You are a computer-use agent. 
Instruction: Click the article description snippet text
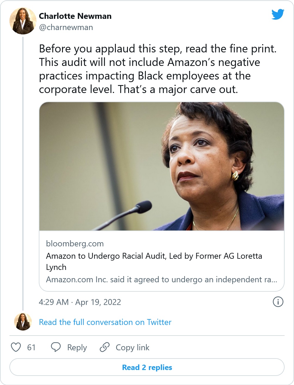tap(161, 280)
